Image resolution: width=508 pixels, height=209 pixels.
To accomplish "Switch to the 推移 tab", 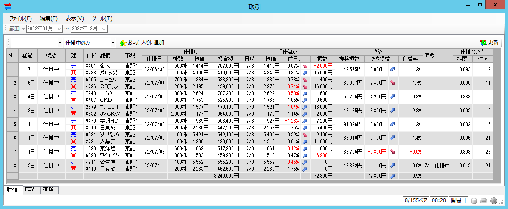I will pyautogui.click(x=49, y=190).
